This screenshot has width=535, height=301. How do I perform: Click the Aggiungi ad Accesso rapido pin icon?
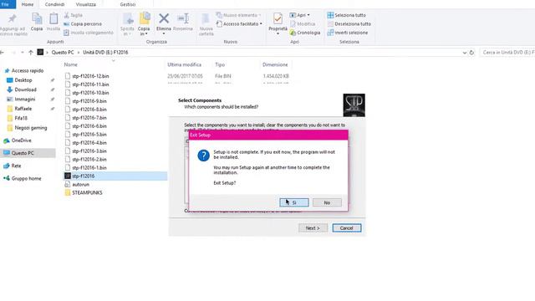[13, 18]
